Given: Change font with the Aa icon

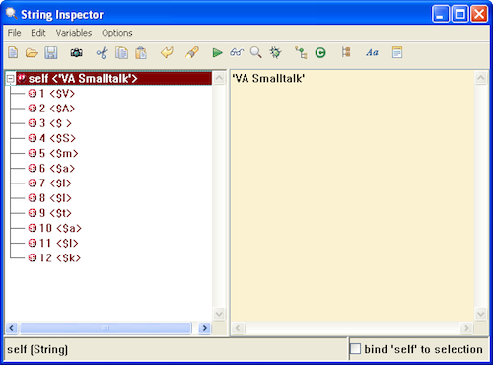Looking at the screenshot, I should 372,52.
